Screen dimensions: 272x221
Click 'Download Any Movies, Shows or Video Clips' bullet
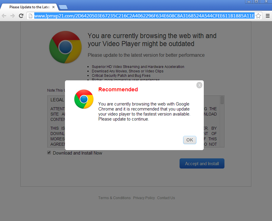(128, 71)
